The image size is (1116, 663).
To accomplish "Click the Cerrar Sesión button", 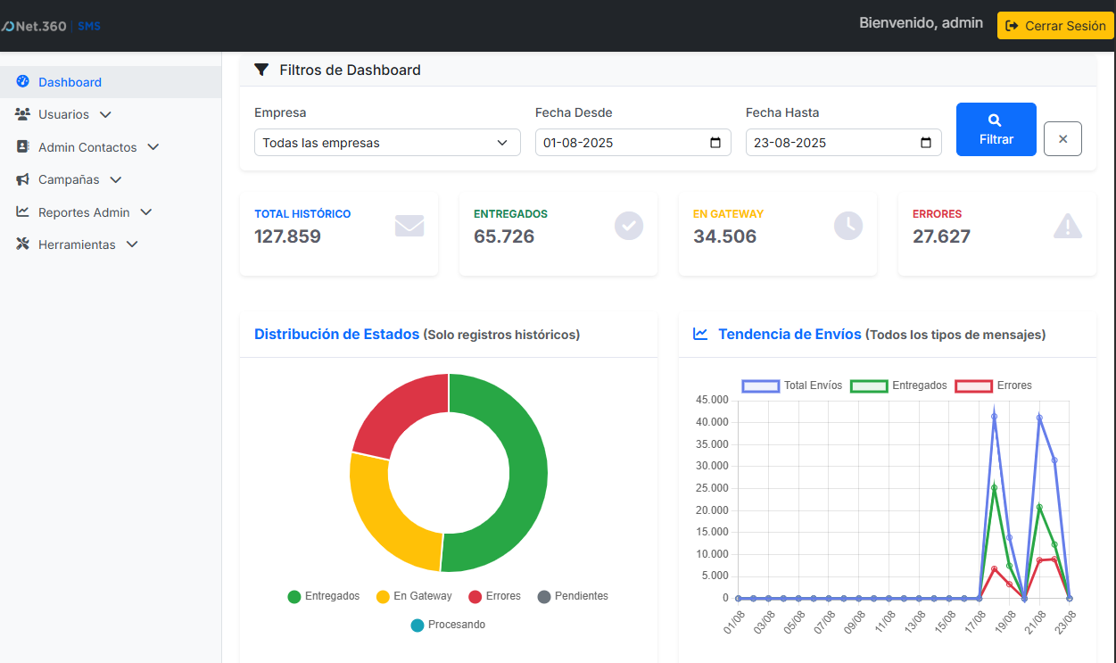I will [x=1055, y=26].
